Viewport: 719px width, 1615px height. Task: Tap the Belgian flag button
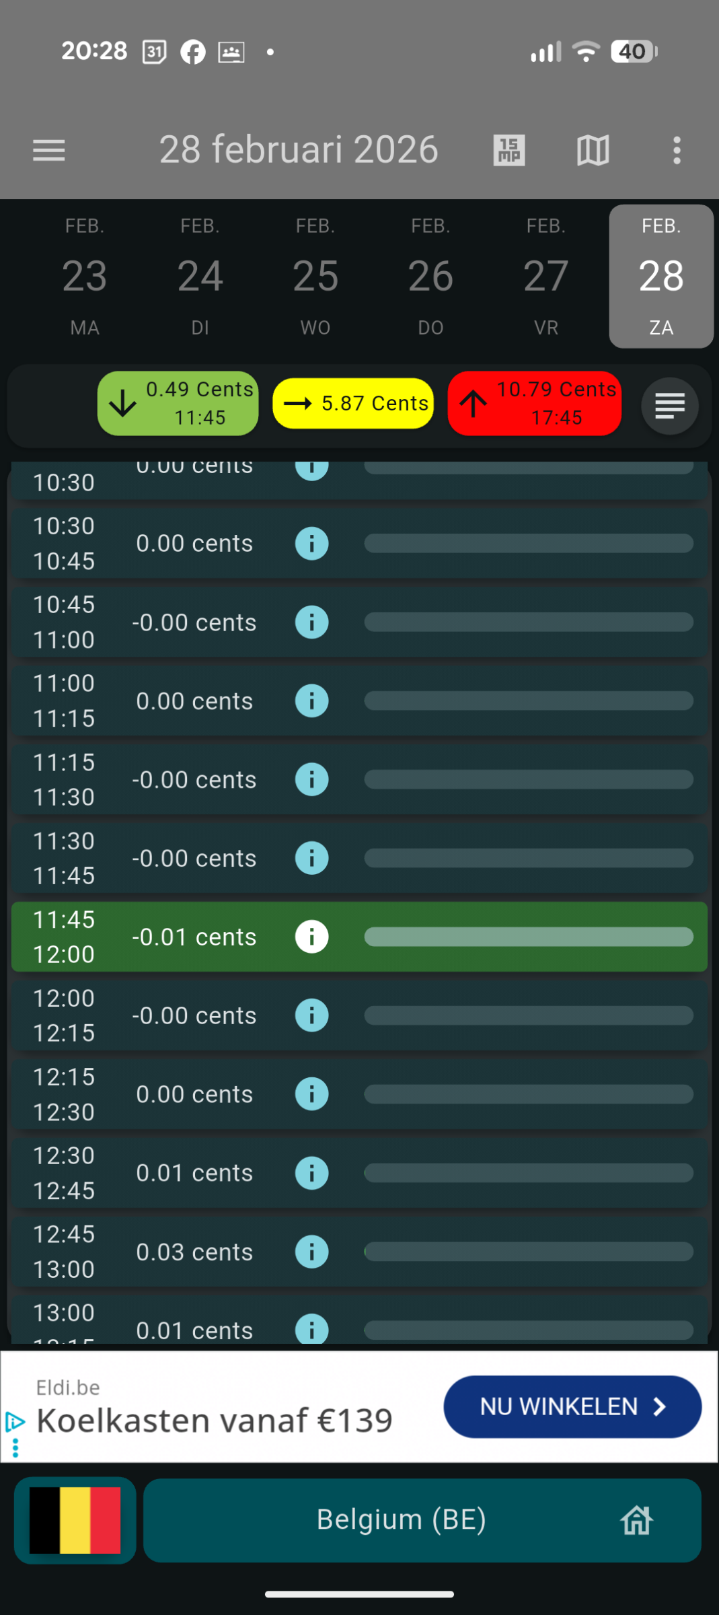tap(75, 1520)
